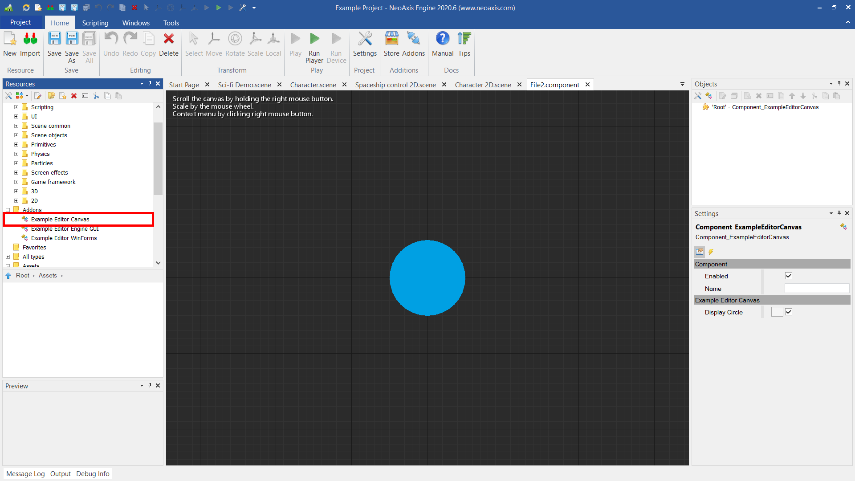Image resolution: width=855 pixels, height=481 pixels.
Task: Open the Message Log panel
Action: 25,474
